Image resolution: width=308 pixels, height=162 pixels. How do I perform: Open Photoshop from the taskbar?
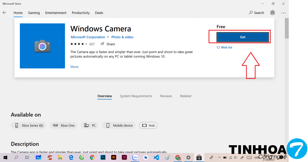click(103, 157)
